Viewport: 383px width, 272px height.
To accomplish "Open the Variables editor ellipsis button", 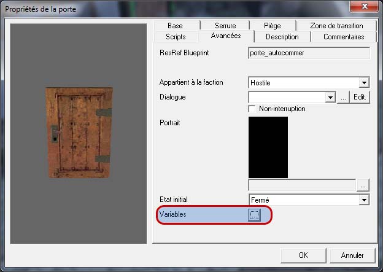I will click(255, 215).
